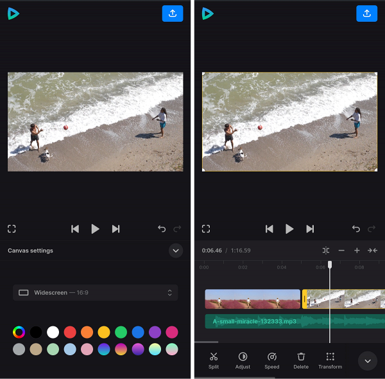Collapse the bottom clip toolbar with chevron
This screenshot has height=379, width=385.
point(368,361)
